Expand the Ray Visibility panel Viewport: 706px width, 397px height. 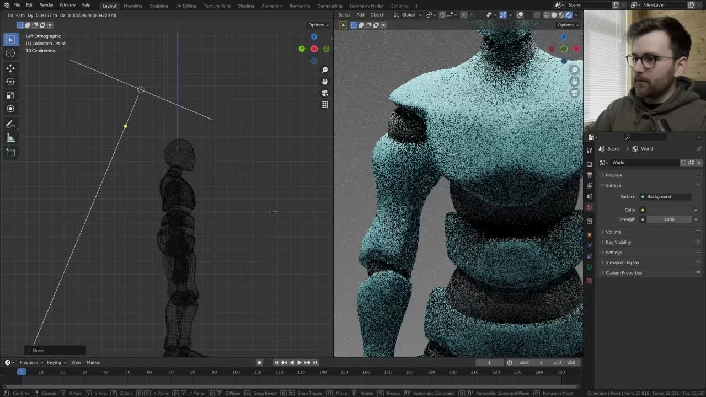pyautogui.click(x=618, y=242)
